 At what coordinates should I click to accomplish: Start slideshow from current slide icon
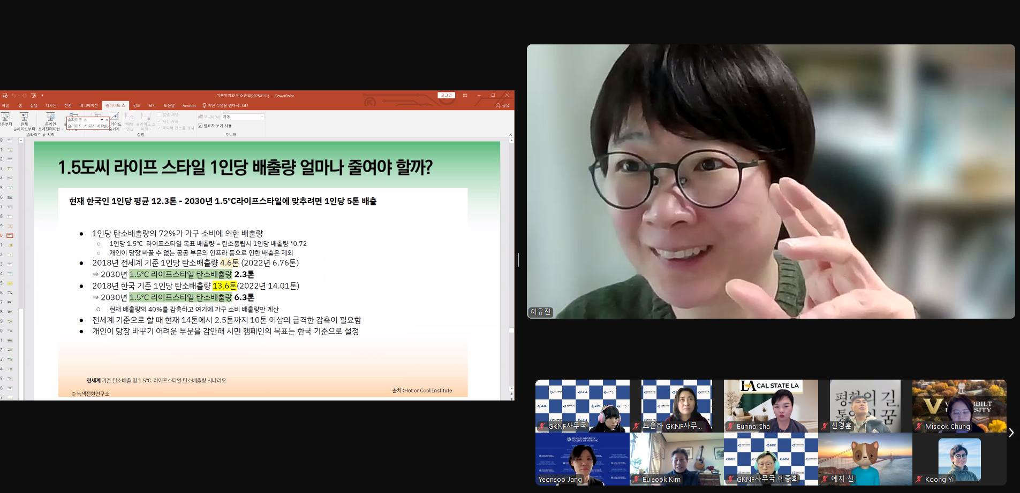pyautogui.click(x=24, y=117)
